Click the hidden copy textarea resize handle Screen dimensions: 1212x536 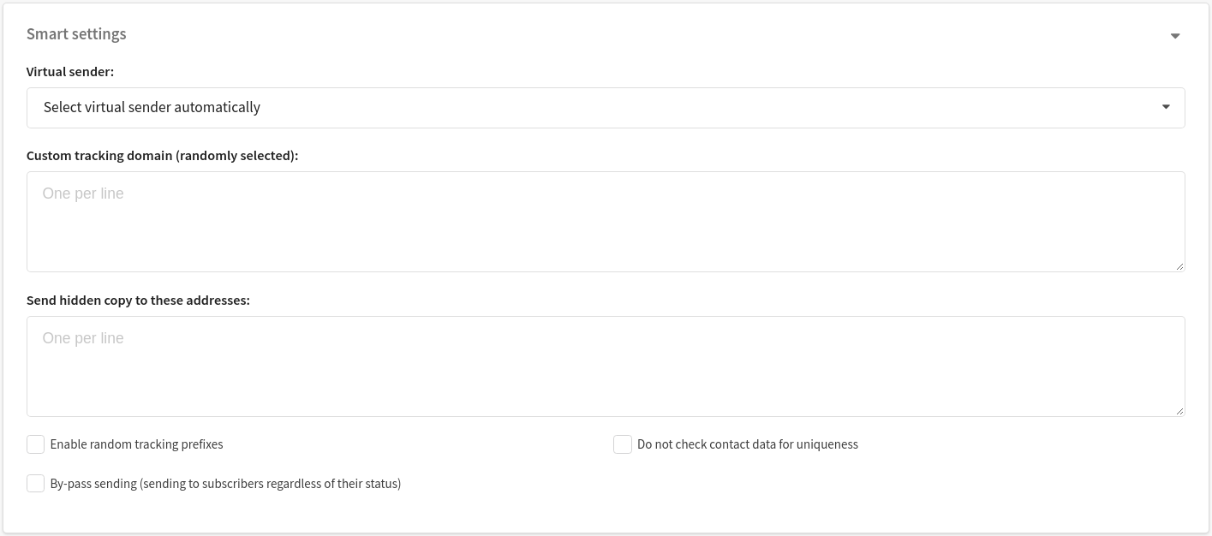tap(1179, 411)
